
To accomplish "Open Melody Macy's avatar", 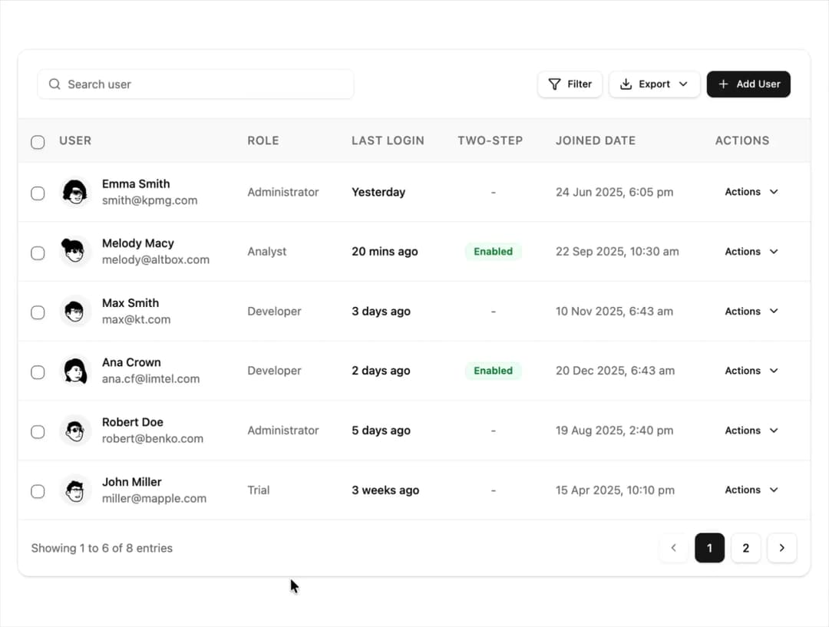I will 74,252.
